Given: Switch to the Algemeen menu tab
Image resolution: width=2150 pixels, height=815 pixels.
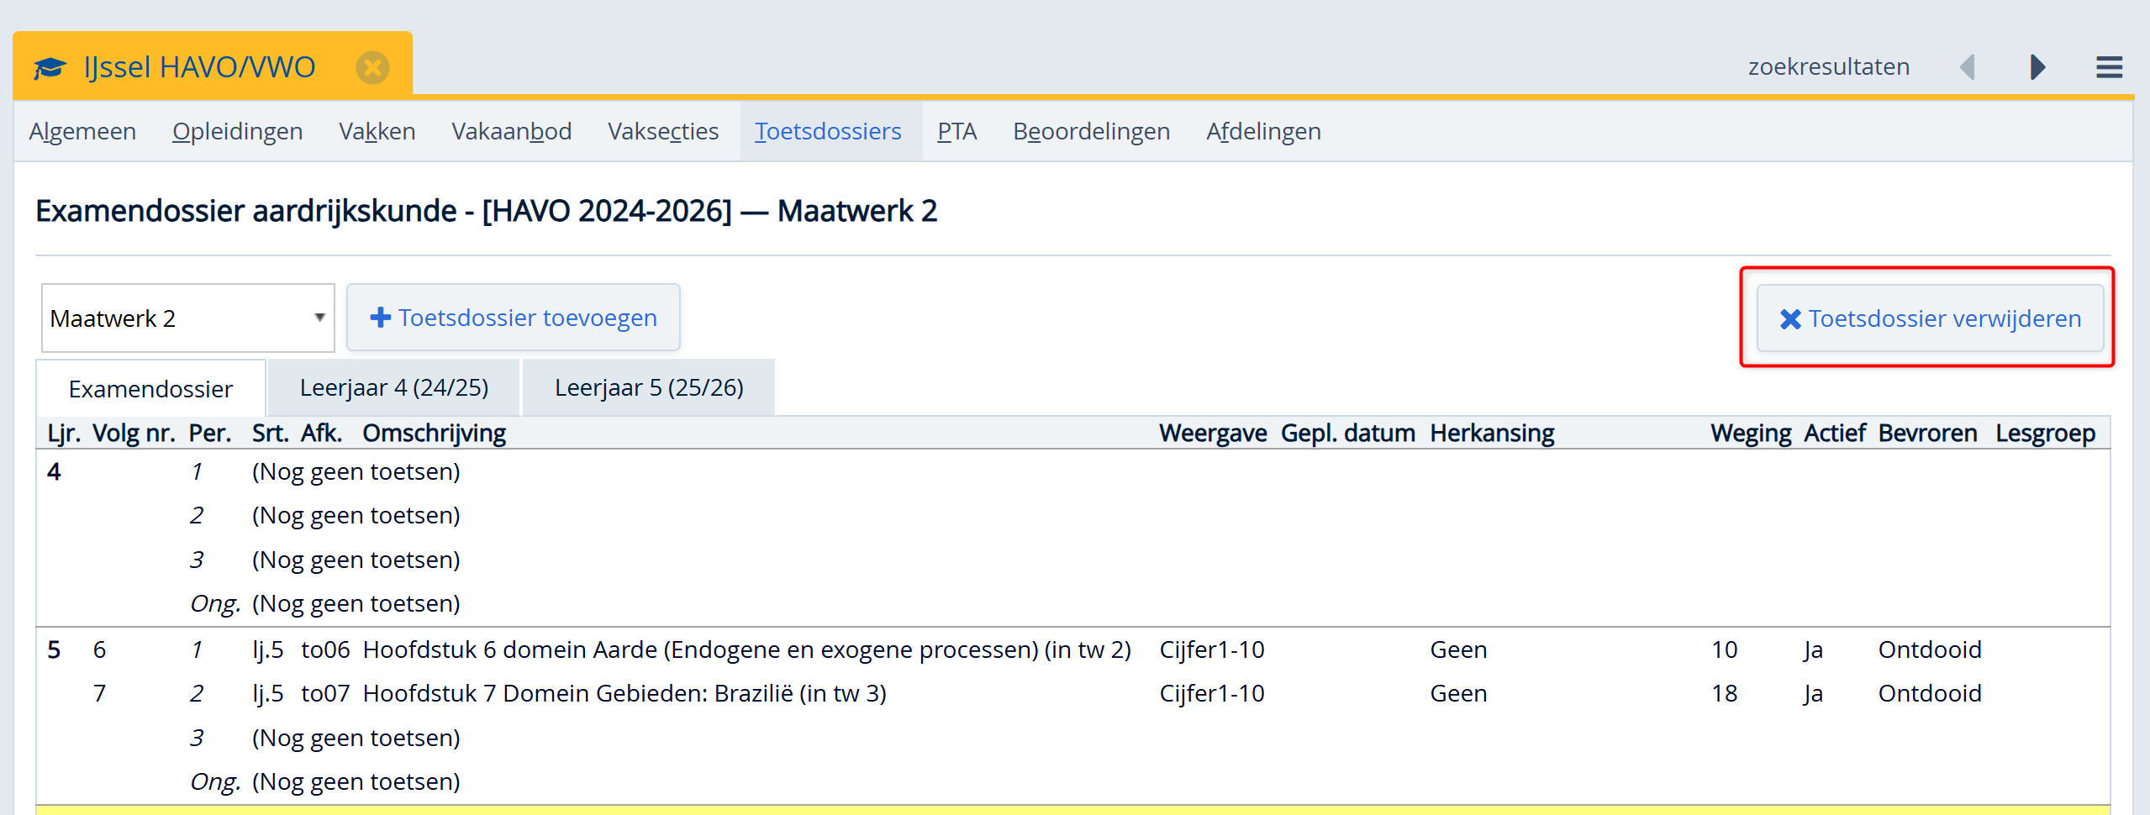Looking at the screenshot, I should [82, 132].
